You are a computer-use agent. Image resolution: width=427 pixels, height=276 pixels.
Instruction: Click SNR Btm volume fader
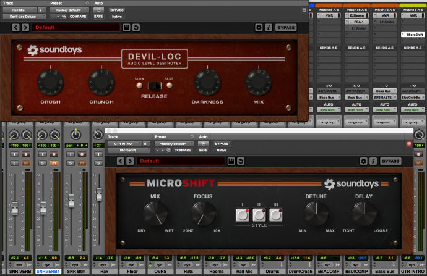click(x=71, y=201)
